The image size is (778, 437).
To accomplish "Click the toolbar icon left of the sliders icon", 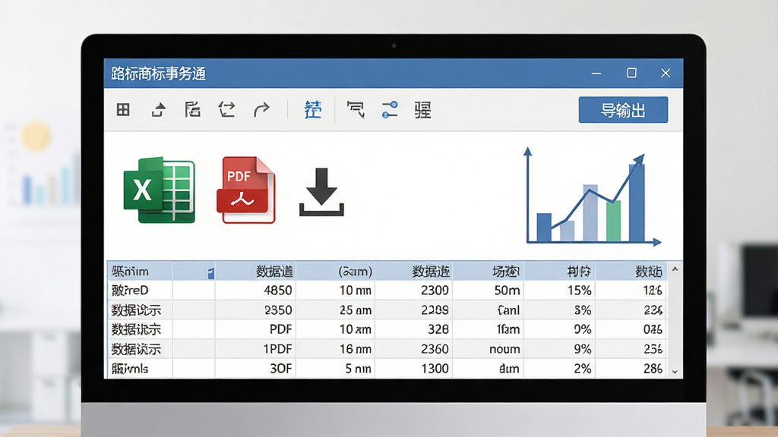I will 356,109.
